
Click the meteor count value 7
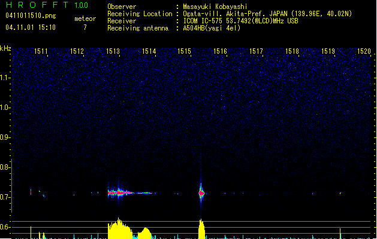(85, 27)
